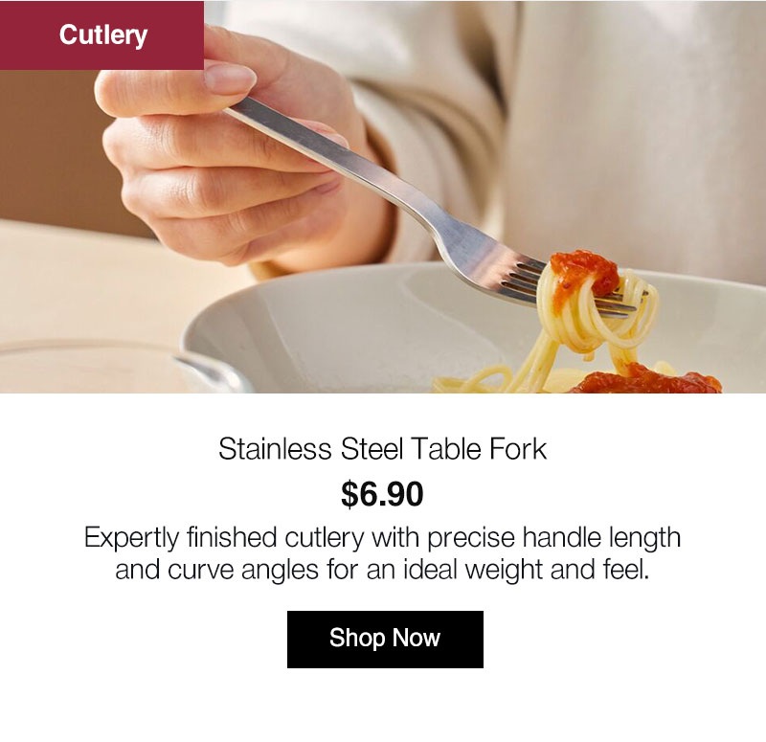Click the first line starting 'Expertly finished cutlery'

tap(382, 537)
